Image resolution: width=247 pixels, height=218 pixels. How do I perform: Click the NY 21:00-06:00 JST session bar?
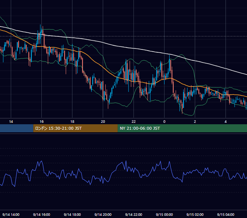point(182,128)
